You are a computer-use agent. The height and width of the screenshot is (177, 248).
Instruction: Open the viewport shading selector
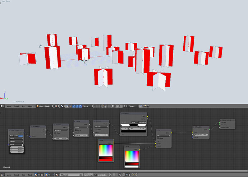tap(57, 106)
